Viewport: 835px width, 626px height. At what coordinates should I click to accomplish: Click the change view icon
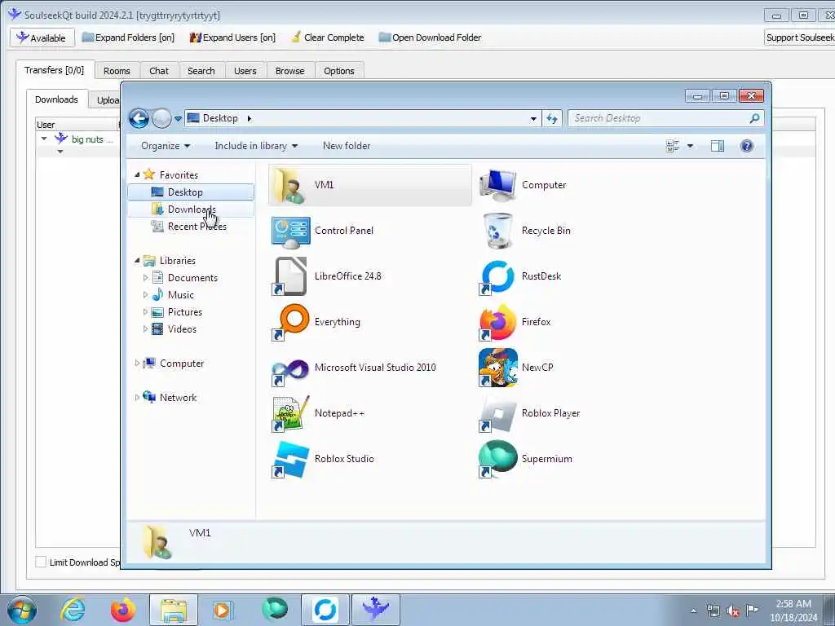pos(673,146)
